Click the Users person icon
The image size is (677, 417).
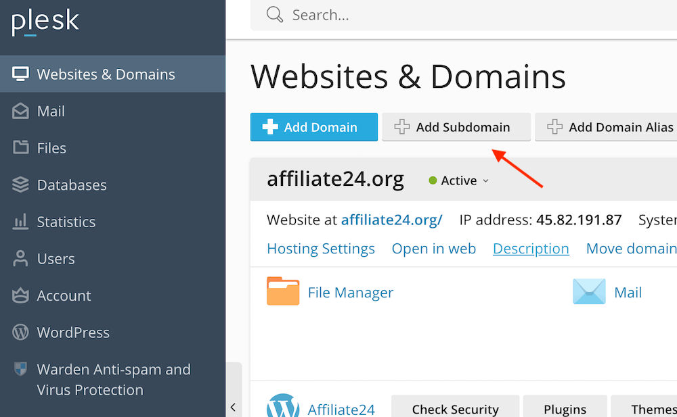coord(21,259)
